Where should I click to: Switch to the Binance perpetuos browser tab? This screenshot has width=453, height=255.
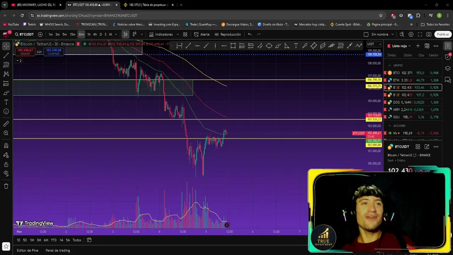point(148,5)
